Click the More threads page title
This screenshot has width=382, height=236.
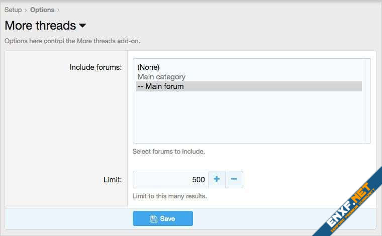point(40,26)
